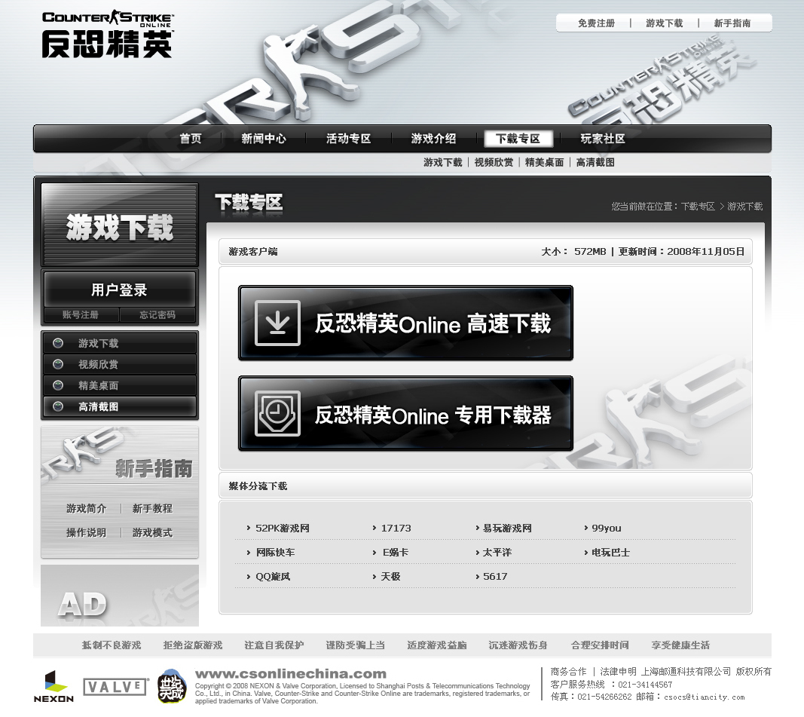Click 游戏下载 in the breadcrumb path

(745, 206)
